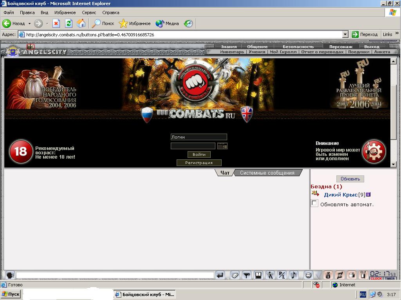Click the British flag shield icon
Screen dimensions: 401x300
[247, 114]
